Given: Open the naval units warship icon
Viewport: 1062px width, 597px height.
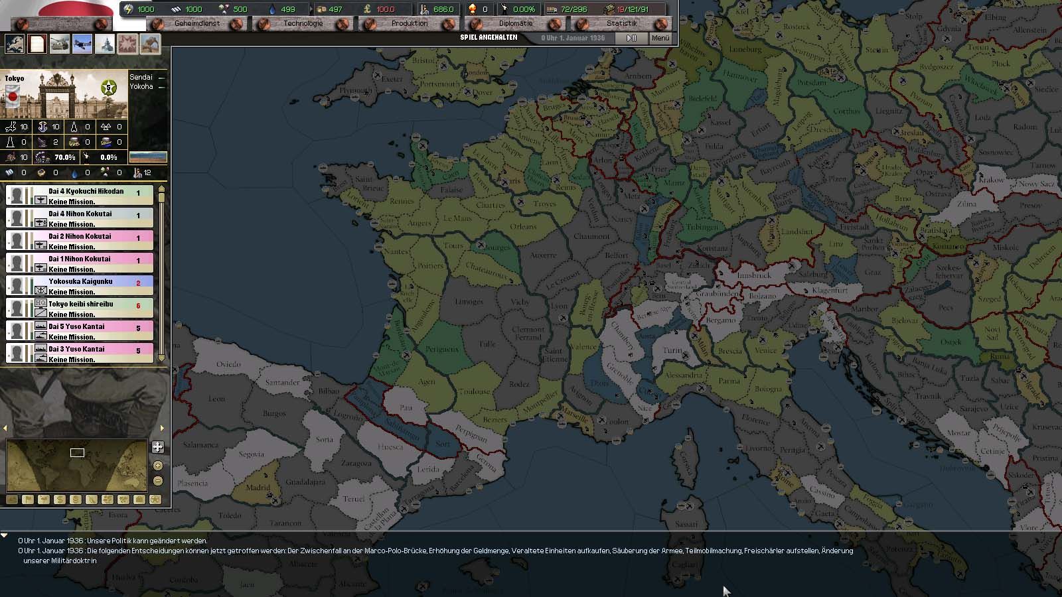Looking at the screenshot, I should pyautogui.click(x=105, y=44).
